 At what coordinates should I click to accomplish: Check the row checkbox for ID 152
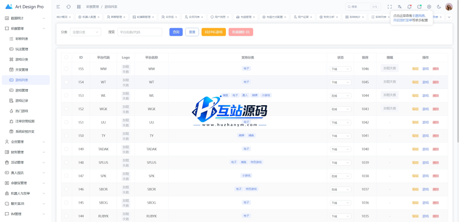coord(66,109)
